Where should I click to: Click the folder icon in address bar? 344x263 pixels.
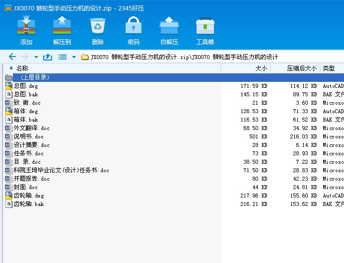pos(84,57)
